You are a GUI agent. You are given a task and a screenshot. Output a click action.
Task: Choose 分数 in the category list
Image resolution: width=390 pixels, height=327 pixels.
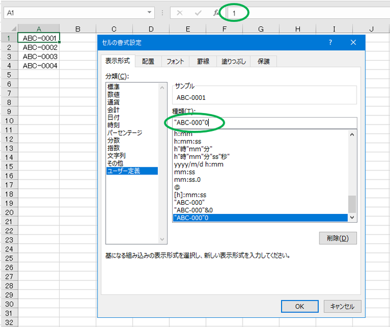coord(132,140)
